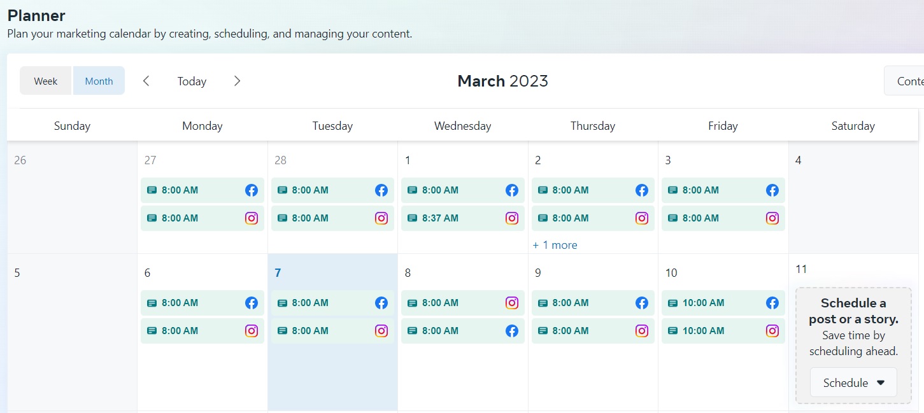Go to previous month with left chevron

[146, 81]
